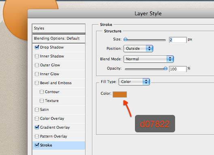
Task: Uncheck the Stroke checkbox
Action: (37, 145)
